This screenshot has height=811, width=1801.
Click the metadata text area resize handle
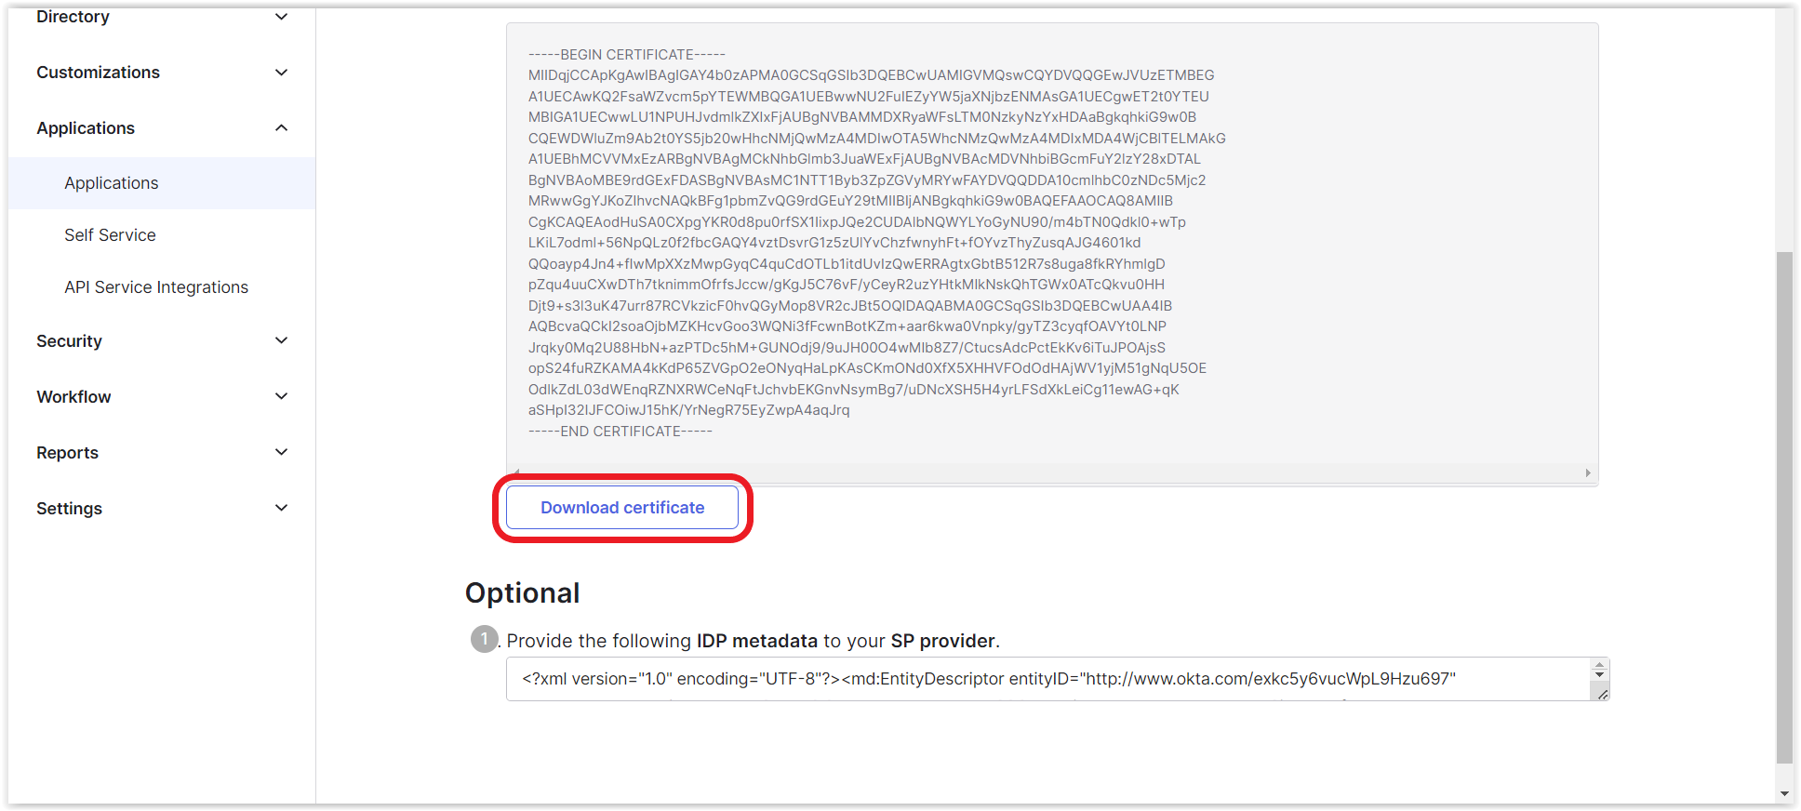(x=1602, y=694)
